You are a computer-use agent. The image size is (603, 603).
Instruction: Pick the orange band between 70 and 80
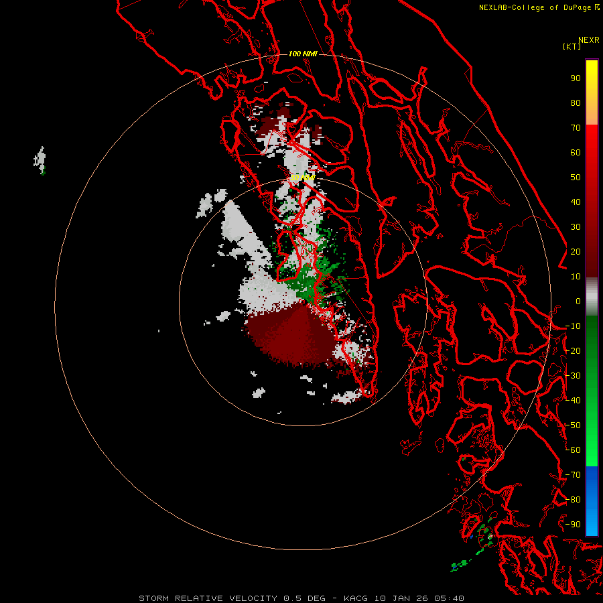pyautogui.click(x=592, y=113)
